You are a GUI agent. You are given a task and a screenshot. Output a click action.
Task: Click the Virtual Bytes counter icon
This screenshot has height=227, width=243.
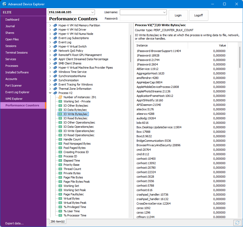tap(60, 198)
